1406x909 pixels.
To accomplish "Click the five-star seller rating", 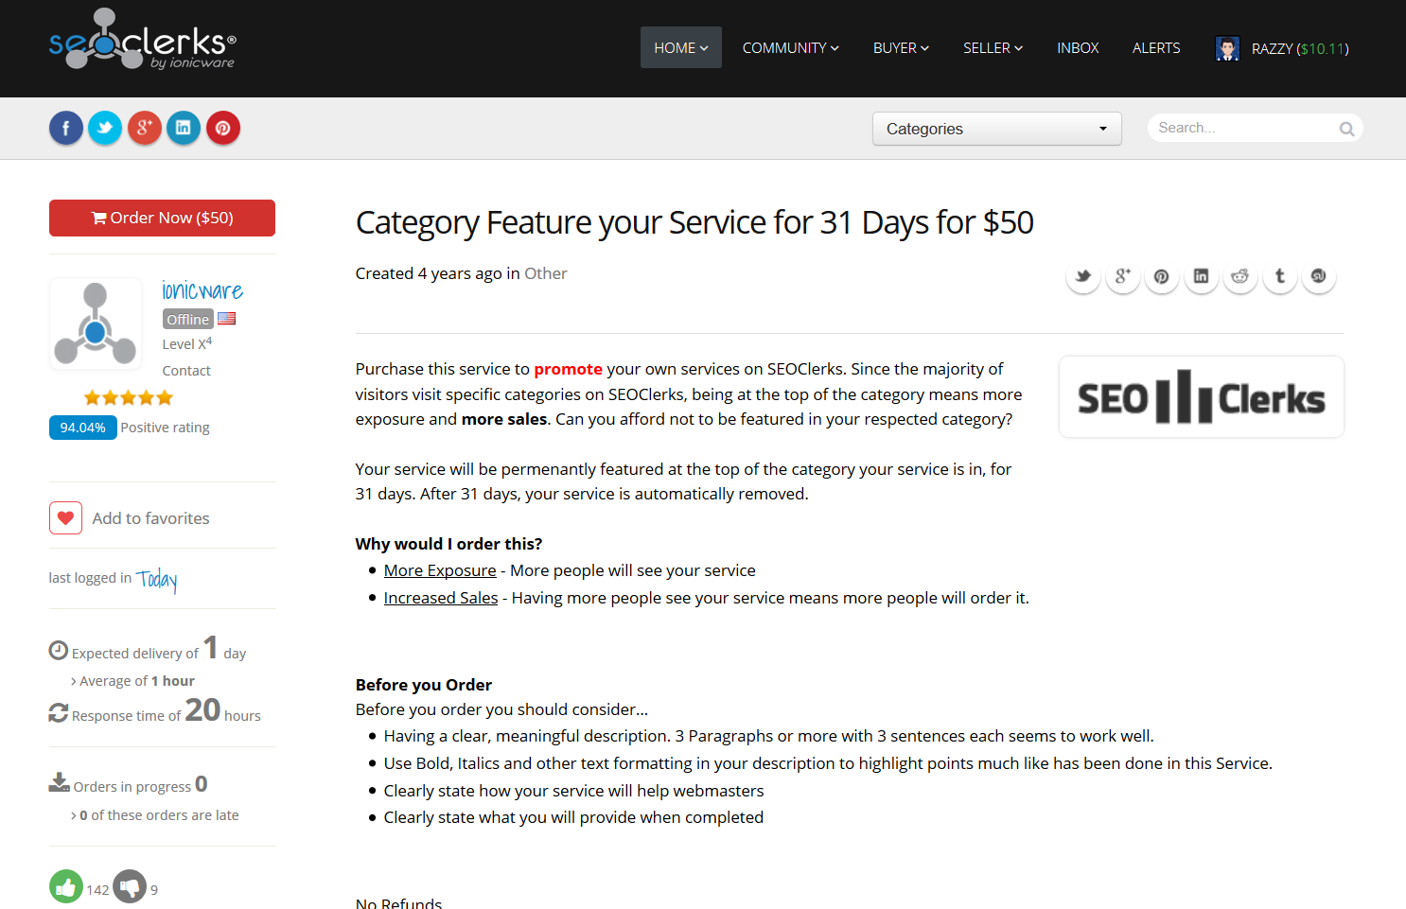I will click(129, 397).
